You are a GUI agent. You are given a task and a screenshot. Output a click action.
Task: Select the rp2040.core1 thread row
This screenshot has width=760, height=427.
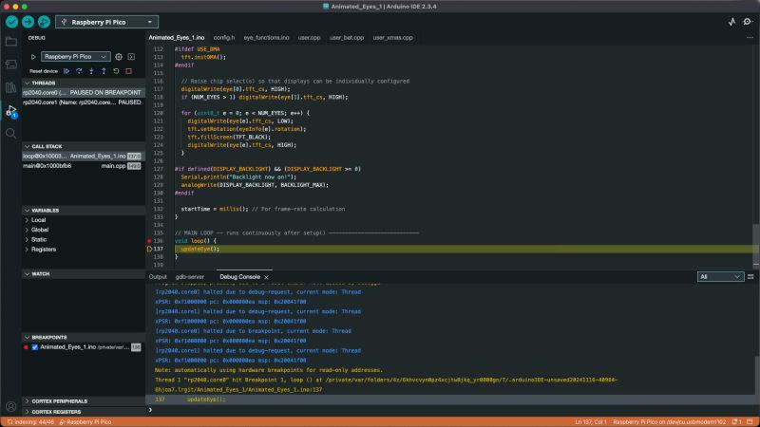tap(84, 102)
